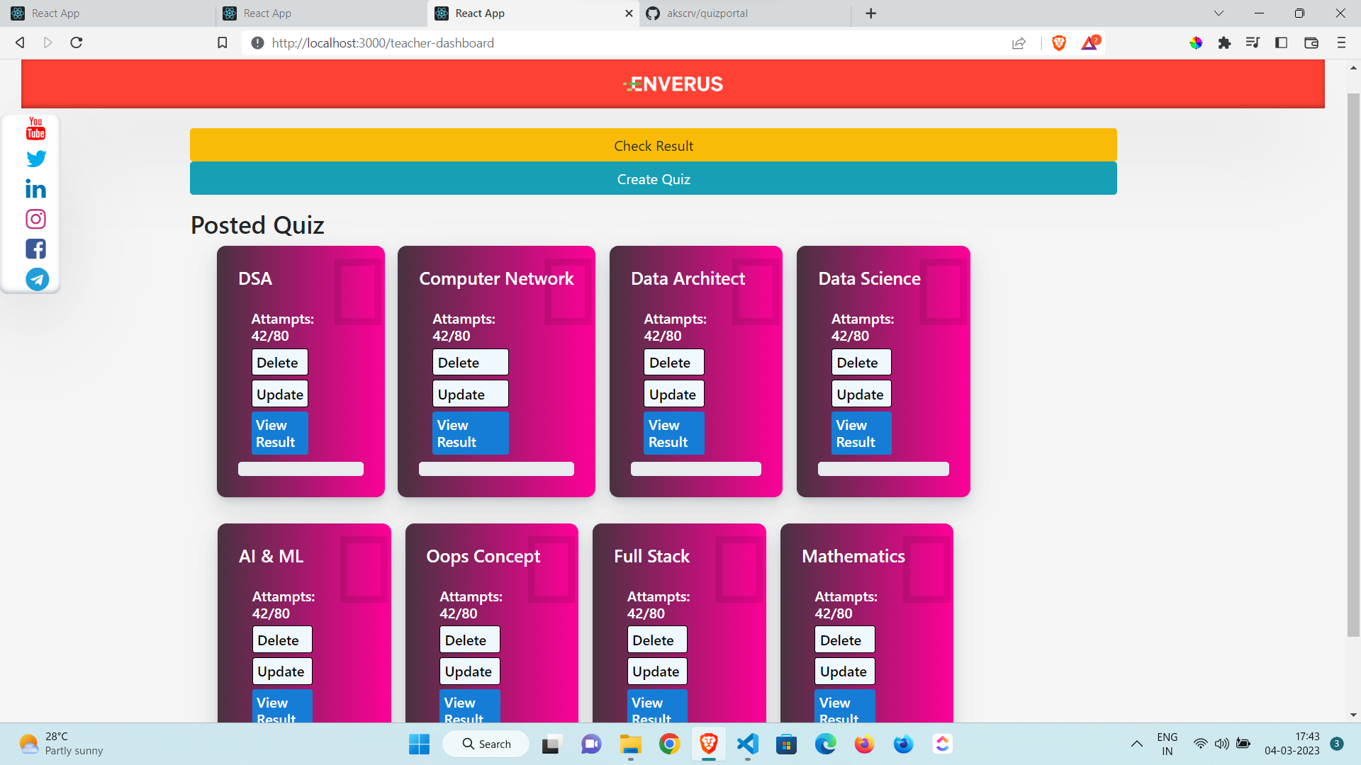Open the Facebook icon in sidebar
This screenshot has width=1361, height=765.
[x=35, y=249]
